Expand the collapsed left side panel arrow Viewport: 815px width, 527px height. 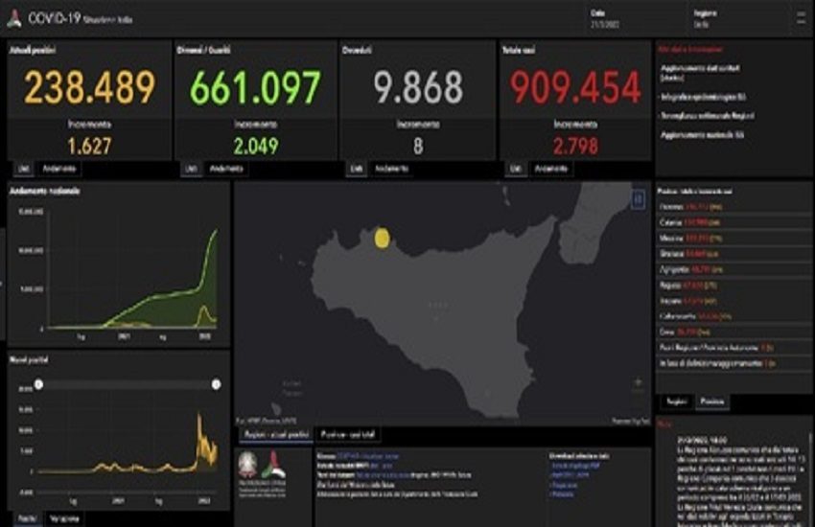[x=3, y=284]
